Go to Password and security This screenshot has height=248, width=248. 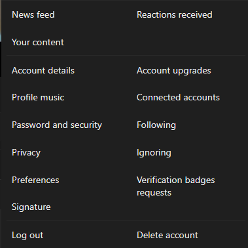pyautogui.click(x=57, y=125)
